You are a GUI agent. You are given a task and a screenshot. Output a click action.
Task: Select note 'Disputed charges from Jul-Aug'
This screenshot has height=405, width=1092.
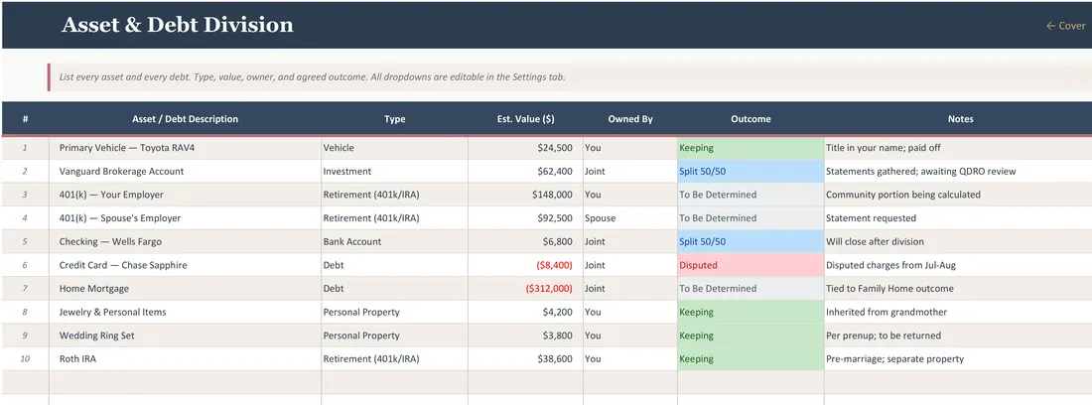958,265
